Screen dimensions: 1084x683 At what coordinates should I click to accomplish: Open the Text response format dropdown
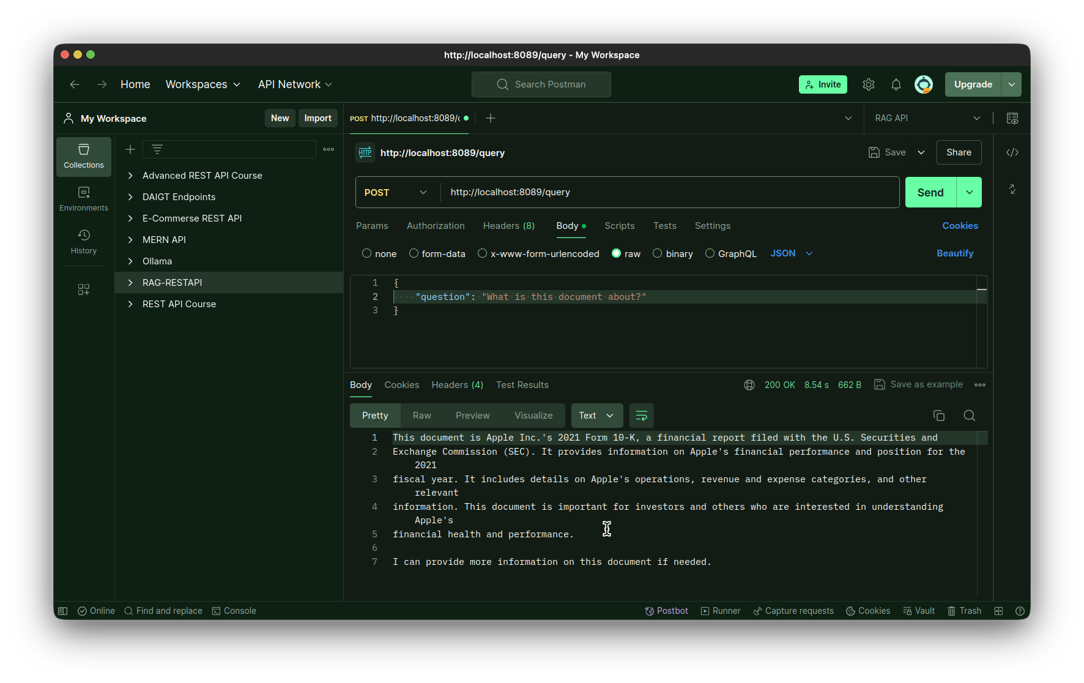tap(597, 416)
